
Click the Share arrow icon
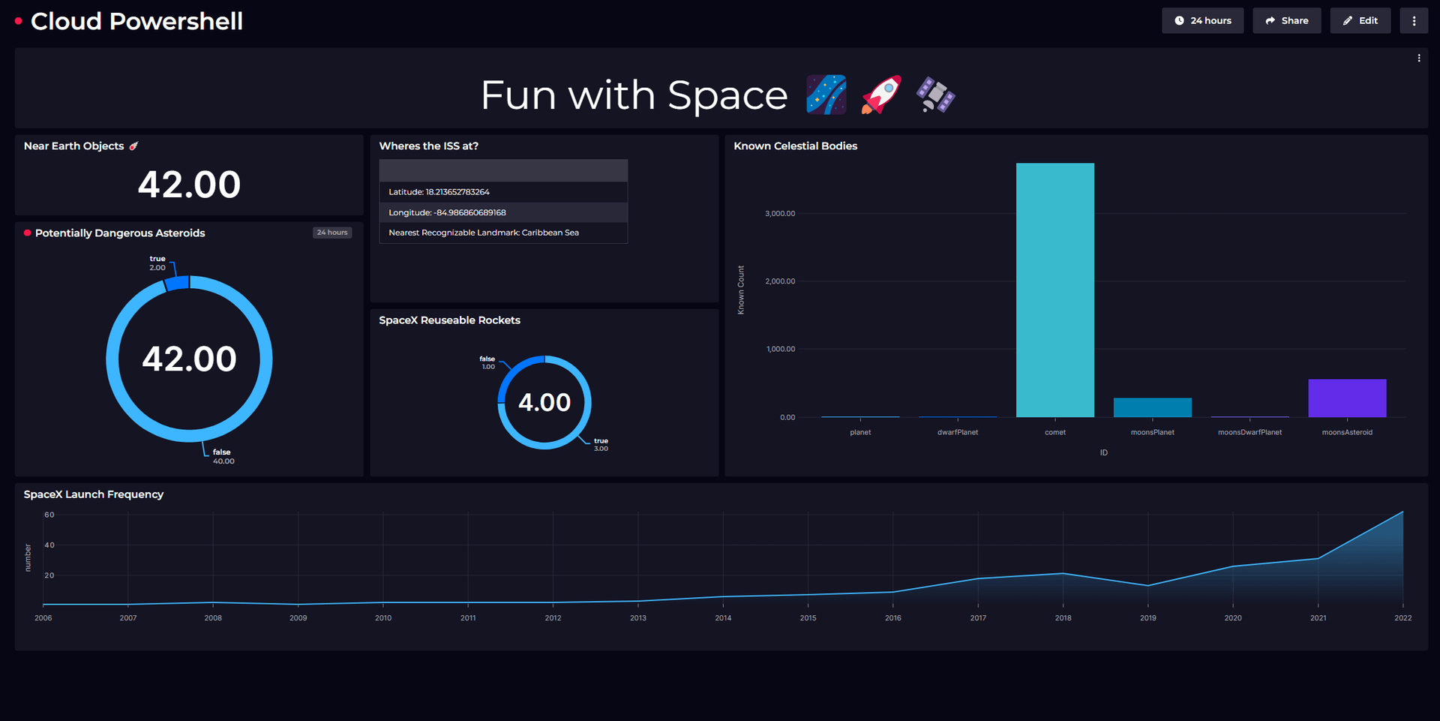click(x=1268, y=20)
